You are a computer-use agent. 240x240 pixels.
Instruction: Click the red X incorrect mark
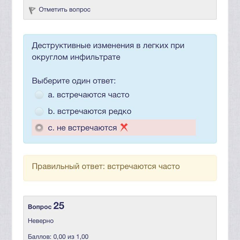(124, 127)
